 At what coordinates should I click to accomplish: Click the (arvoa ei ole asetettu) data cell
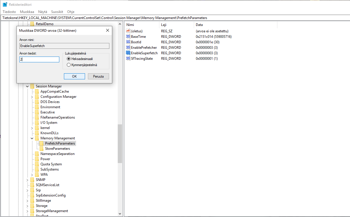coord(212,31)
